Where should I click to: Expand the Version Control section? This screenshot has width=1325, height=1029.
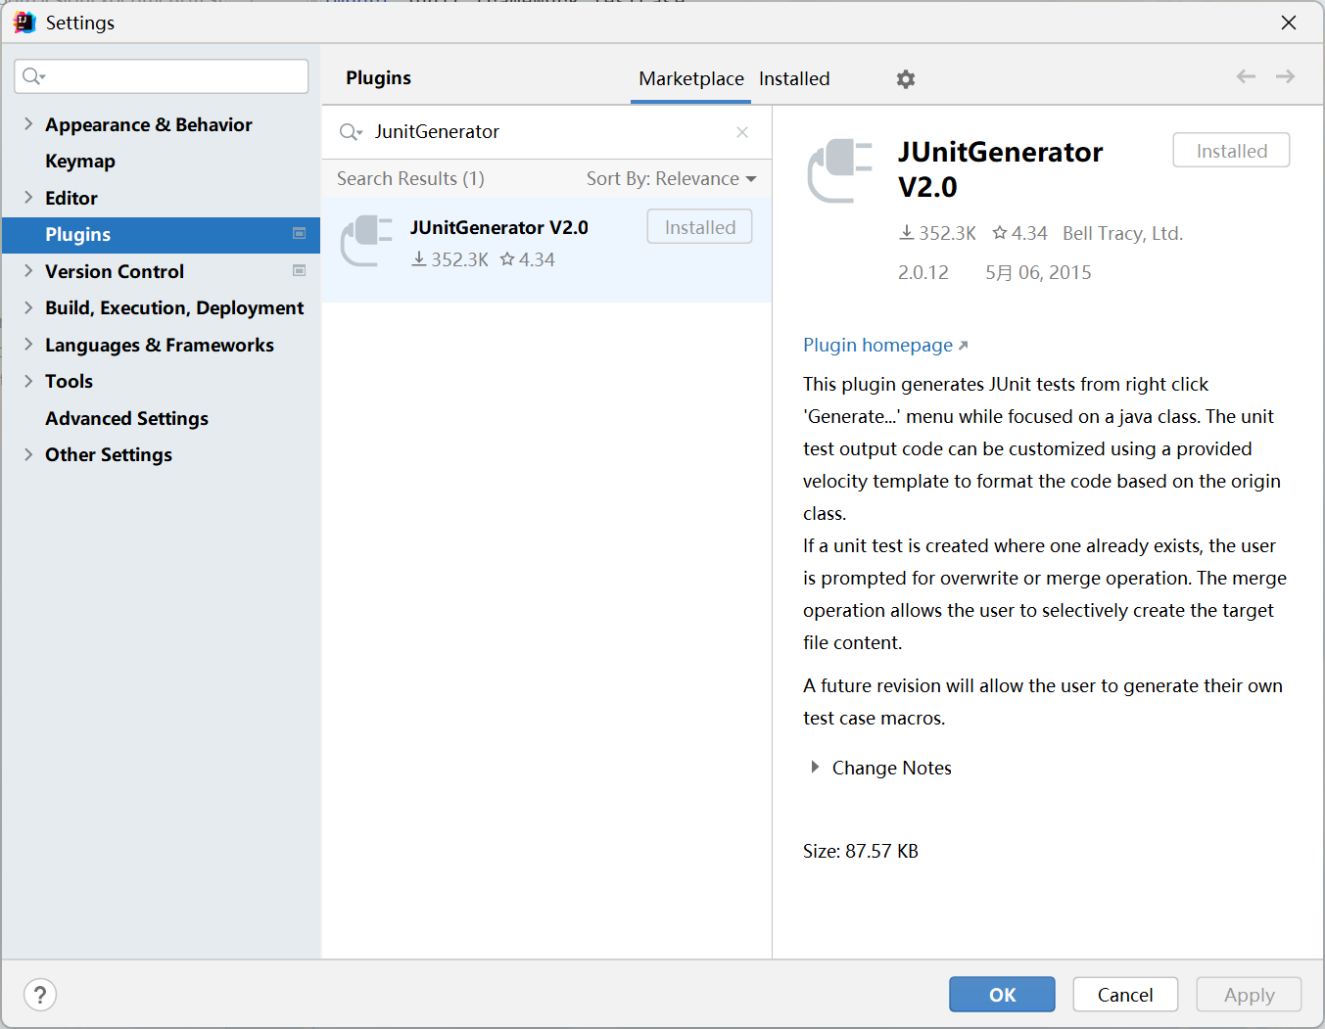pyautogui.click(x=28, y=270)
